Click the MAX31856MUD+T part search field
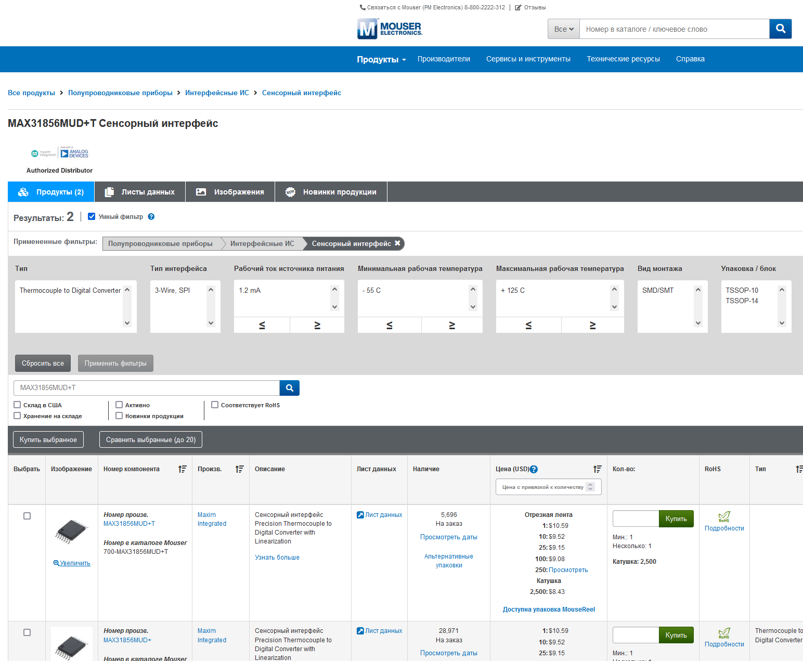Screen dimensions: 803x661 pos(147,388)
